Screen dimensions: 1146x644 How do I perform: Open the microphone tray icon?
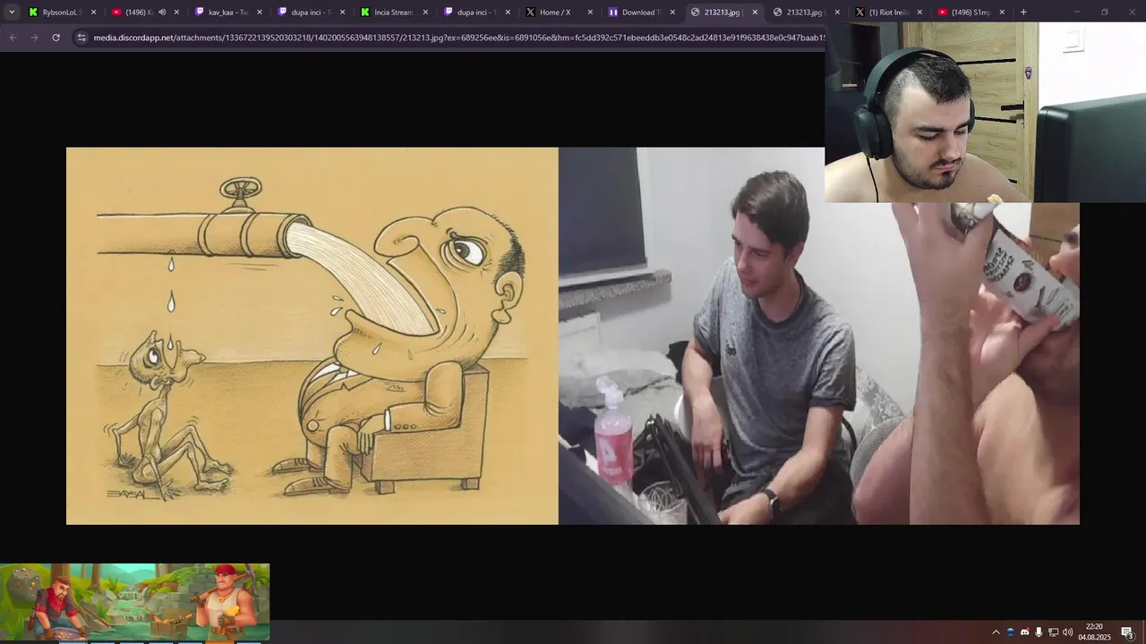click(x=1039, y=632)
